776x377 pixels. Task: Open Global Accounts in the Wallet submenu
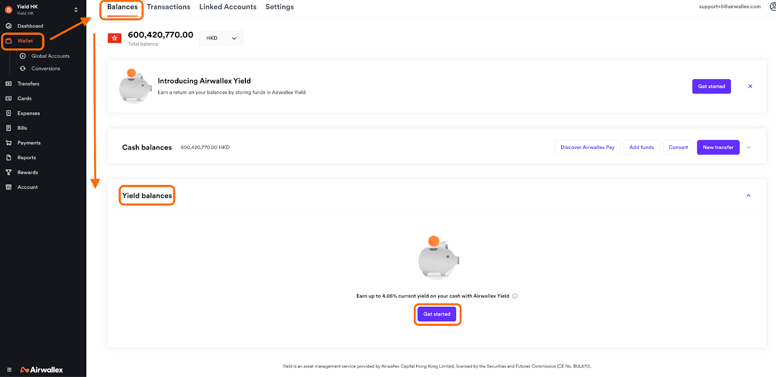[50, 56]
